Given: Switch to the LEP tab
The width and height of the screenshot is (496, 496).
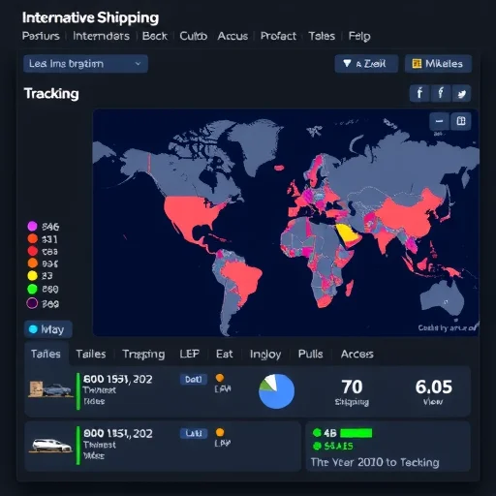Looking at the screenshot, I should [189, 354].
